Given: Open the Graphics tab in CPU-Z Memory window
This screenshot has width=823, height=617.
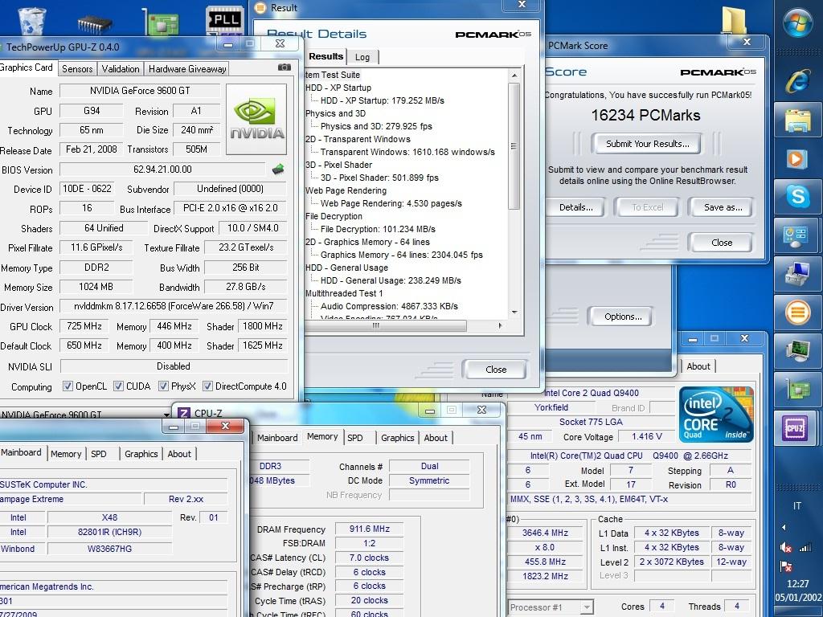Looking at the screenshot, I should click(x=397, y=438).
